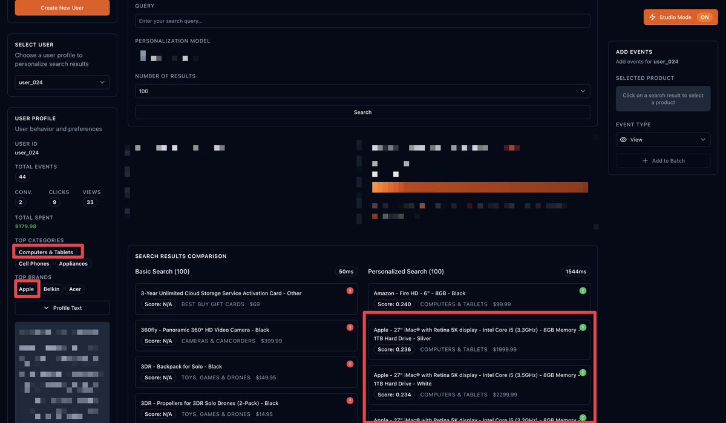Click red alert icon on 3DR Propellers result

(x=350, y=401)
